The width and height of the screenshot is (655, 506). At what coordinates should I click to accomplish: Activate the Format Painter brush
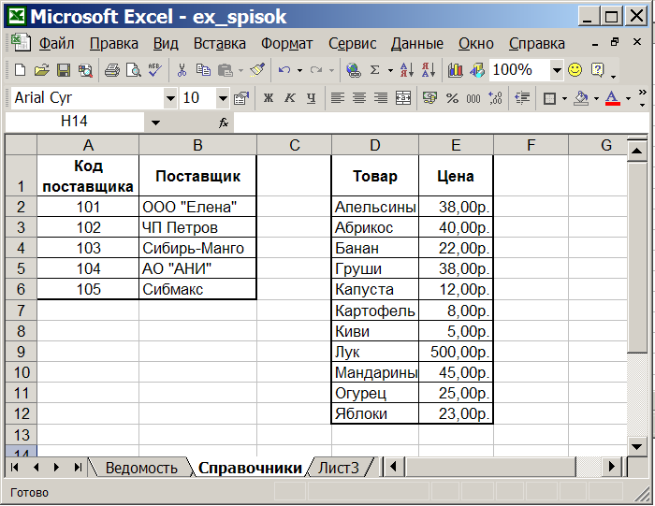coord(257,70)
